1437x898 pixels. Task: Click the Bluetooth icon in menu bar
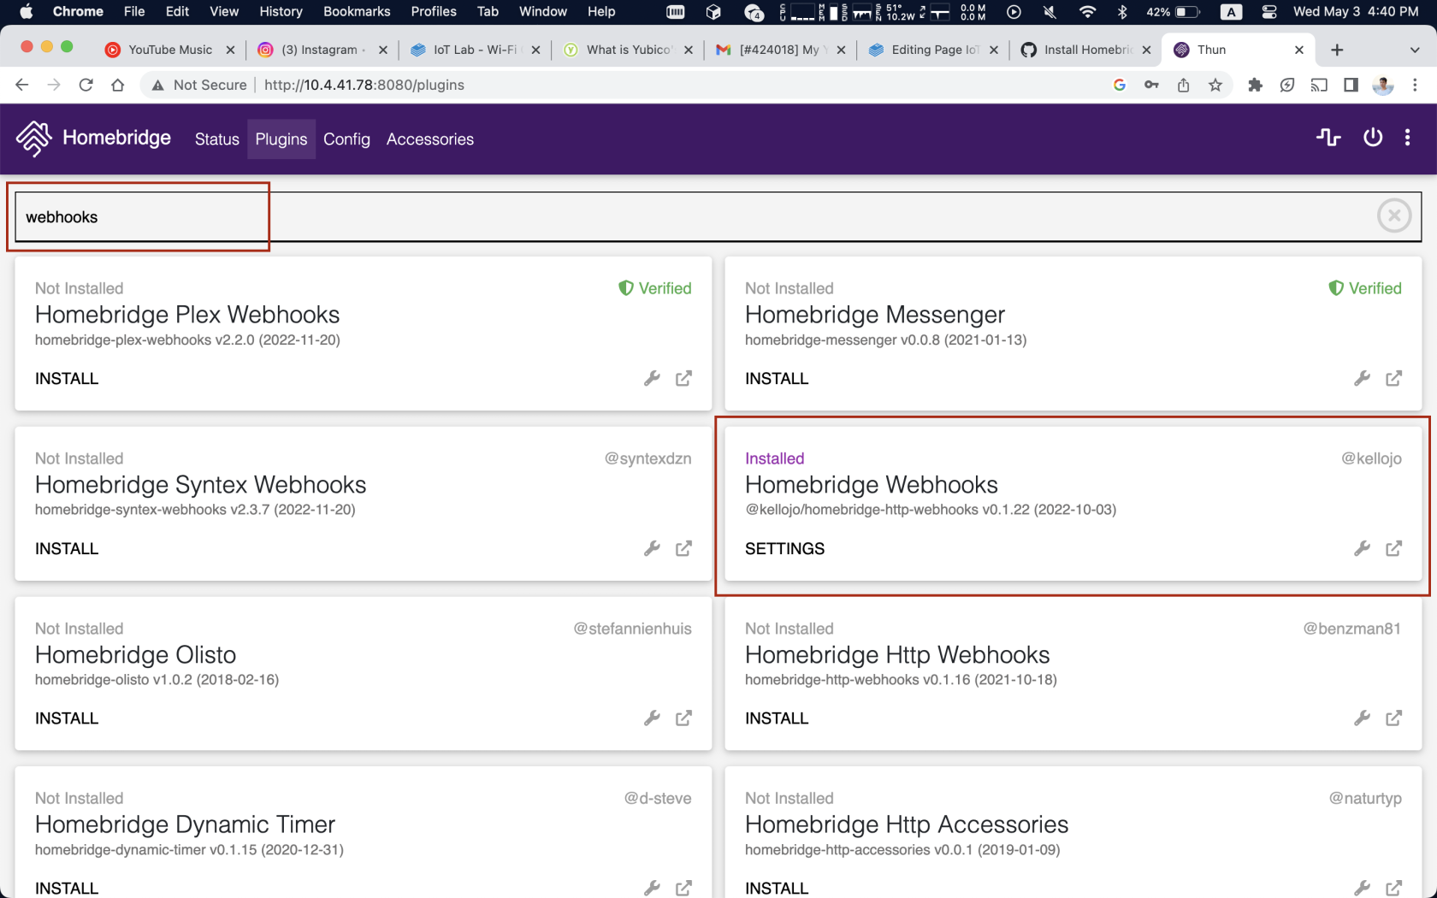point(1122,11)
